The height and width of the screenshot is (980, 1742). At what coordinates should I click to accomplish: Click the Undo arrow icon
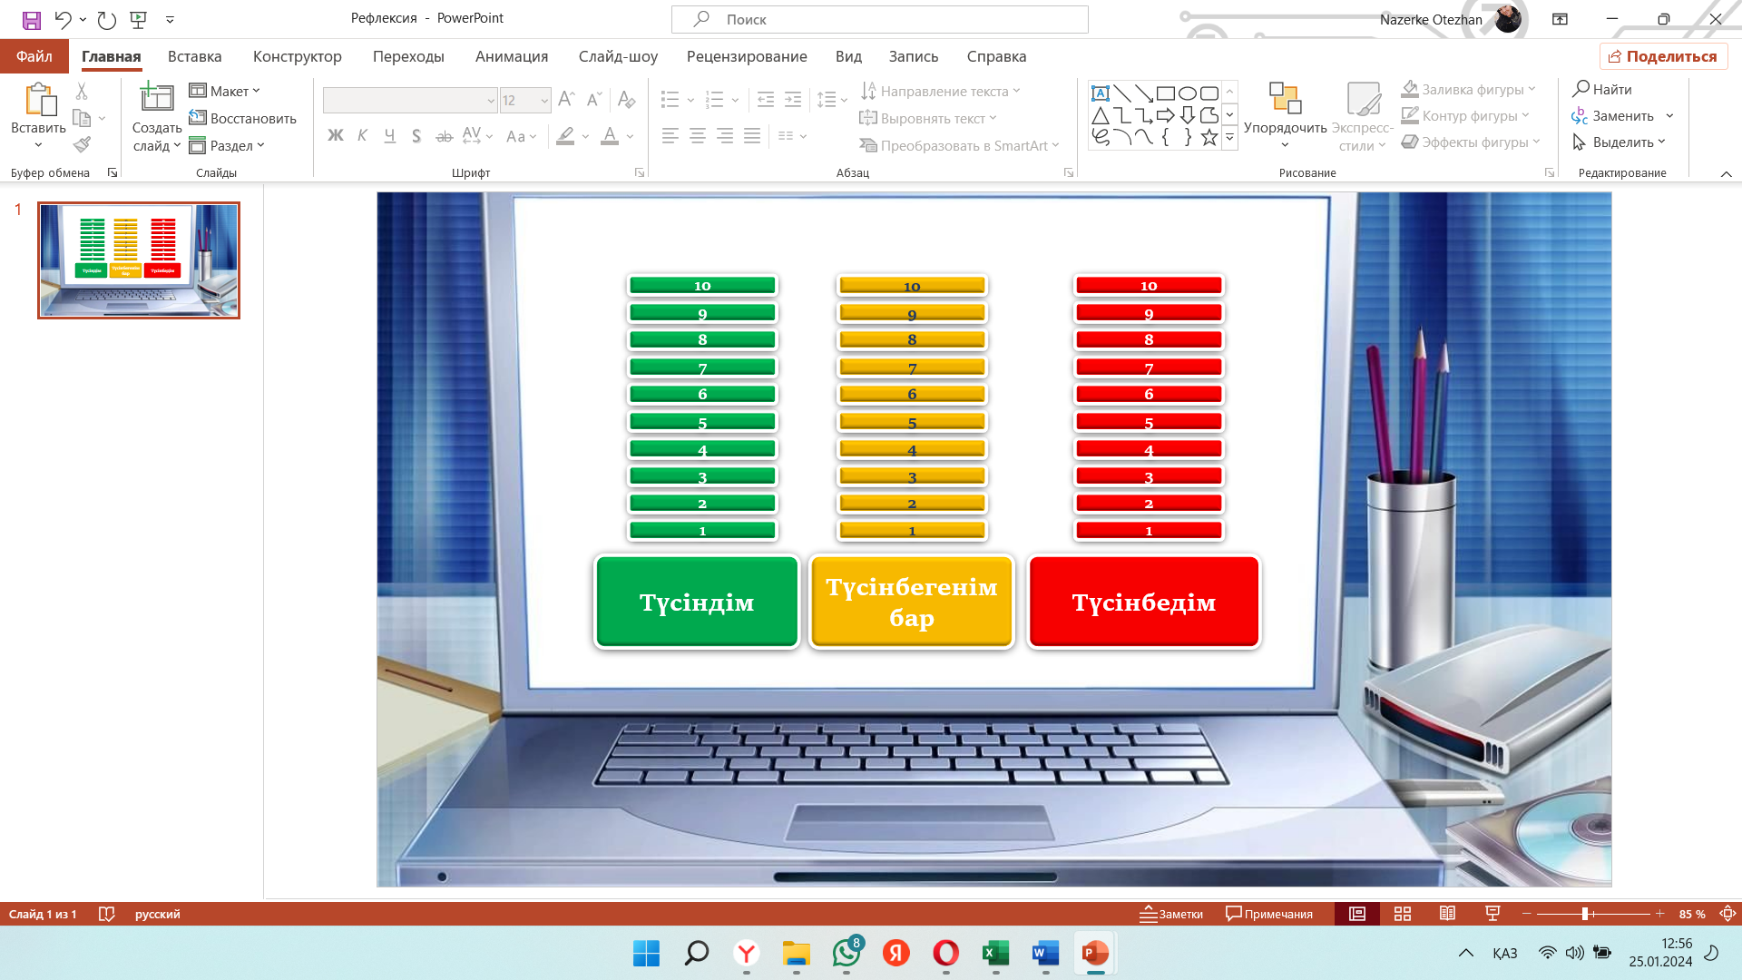(63, 19)
